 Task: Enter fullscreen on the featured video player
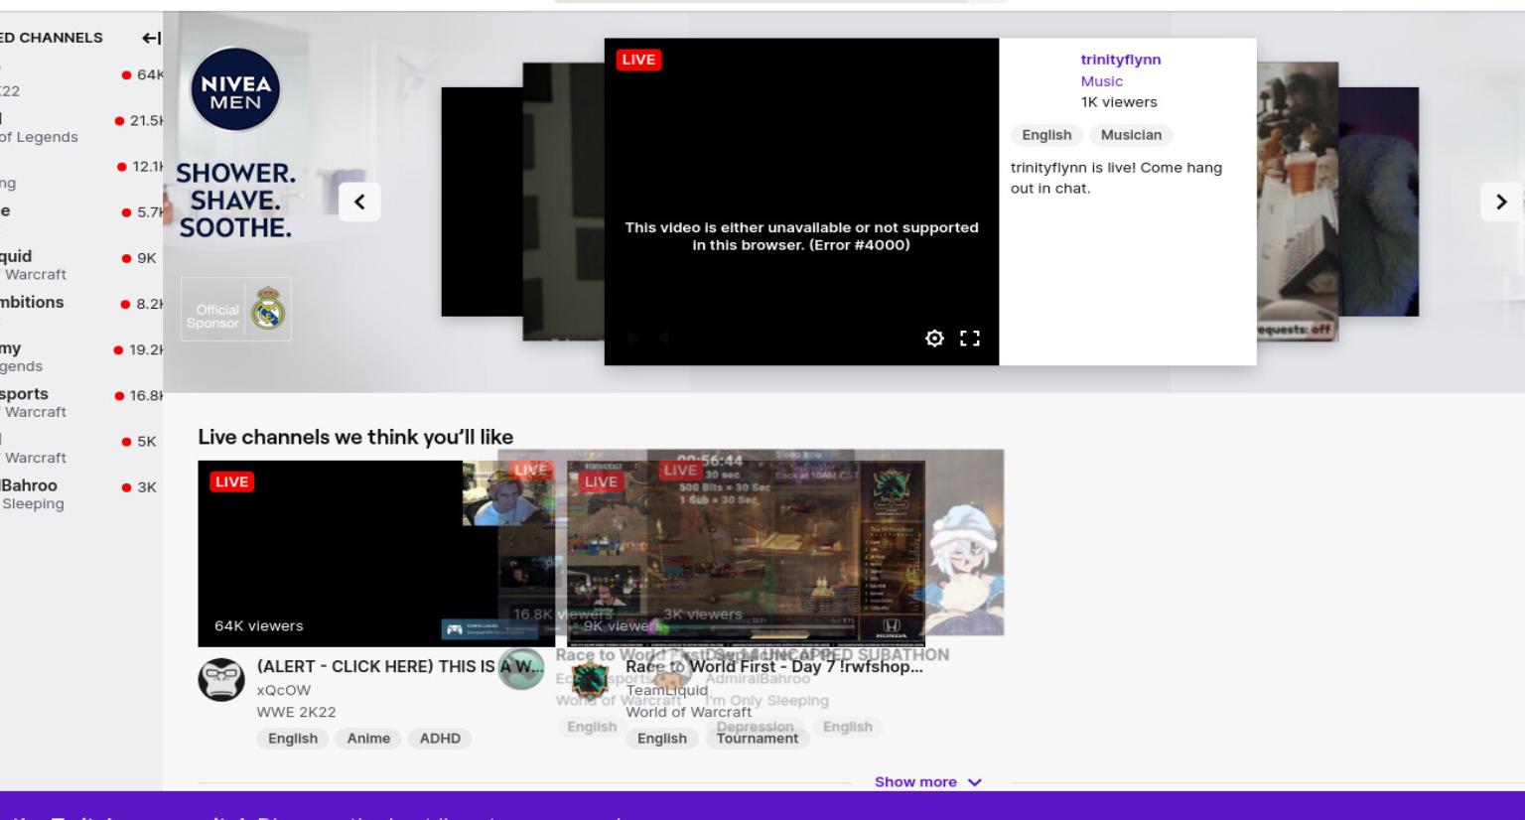(x=970, y=339)
